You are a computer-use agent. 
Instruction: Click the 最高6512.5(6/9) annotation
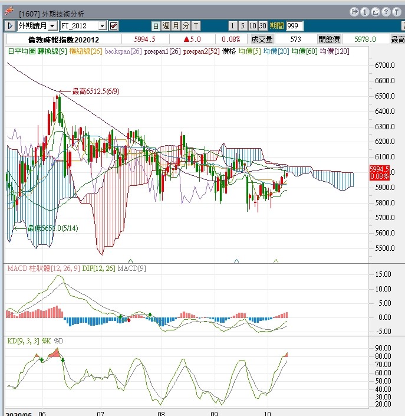coord(96,91)
